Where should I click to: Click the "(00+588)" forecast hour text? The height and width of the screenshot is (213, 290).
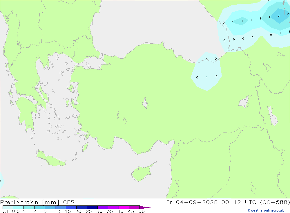click(275, 202)
